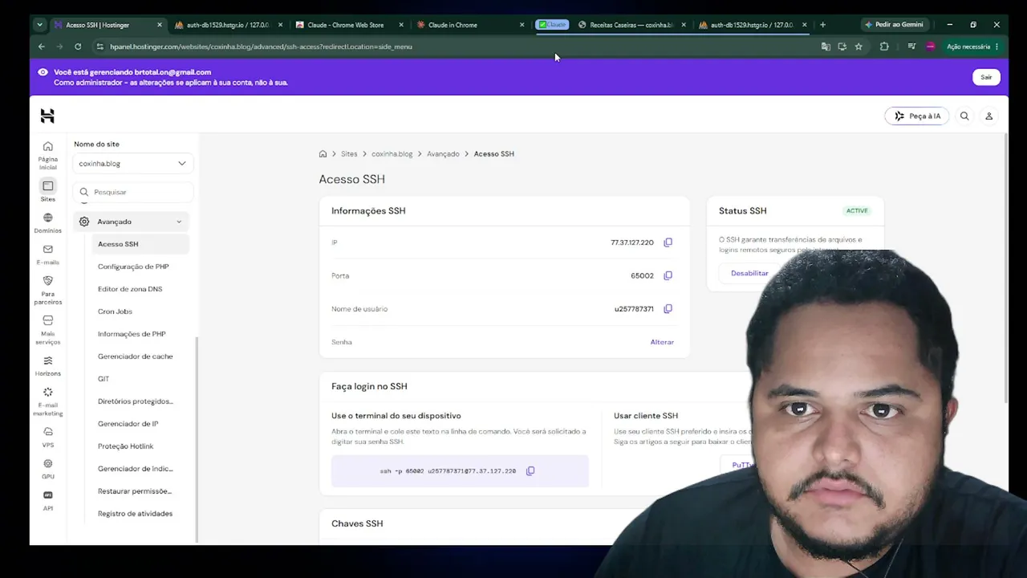
Task: Click Alterar to change the SSH password
Action: [x=662, y=342]
